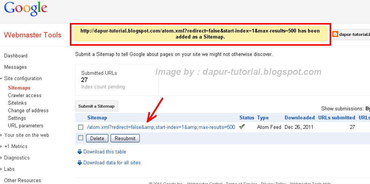Image resolution: width=370 pixels, height=184 pixels.
Task: Open Sitelinks settings
Action: click(x=17, y=103)
